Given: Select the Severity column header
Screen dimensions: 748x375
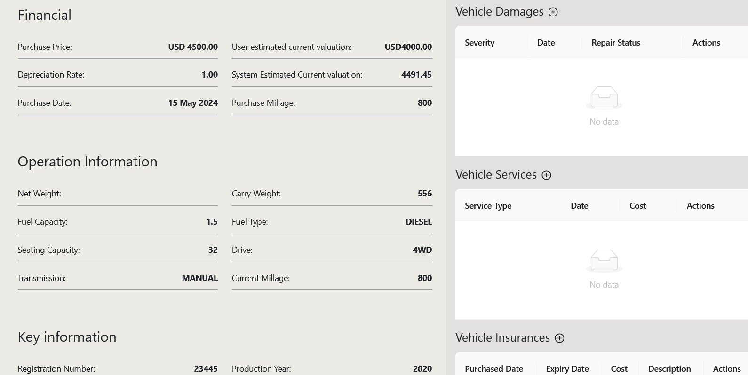Looking at the screenshot, I should pos(479,43).
